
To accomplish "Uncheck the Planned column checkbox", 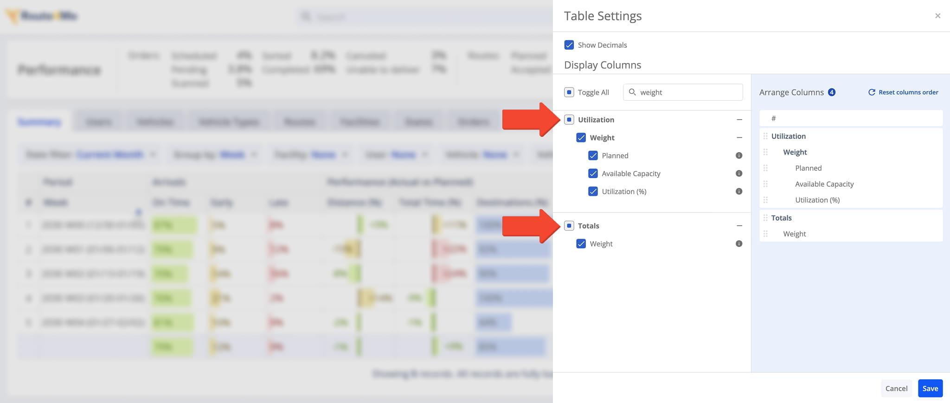I will coord(593,155).
